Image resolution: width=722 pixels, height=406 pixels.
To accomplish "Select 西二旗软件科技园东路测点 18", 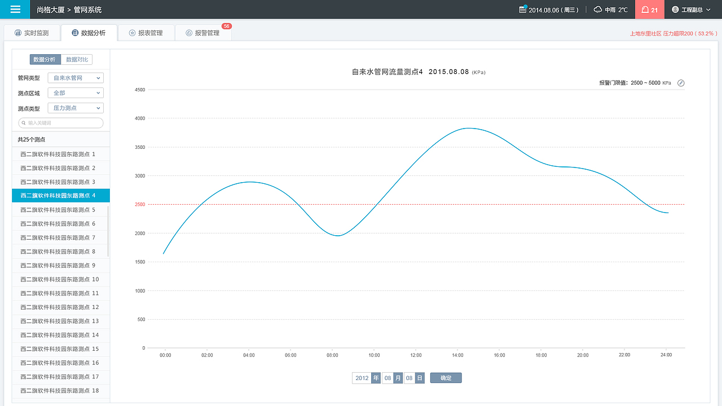I will pyautogui.click(x=61, y=391).
